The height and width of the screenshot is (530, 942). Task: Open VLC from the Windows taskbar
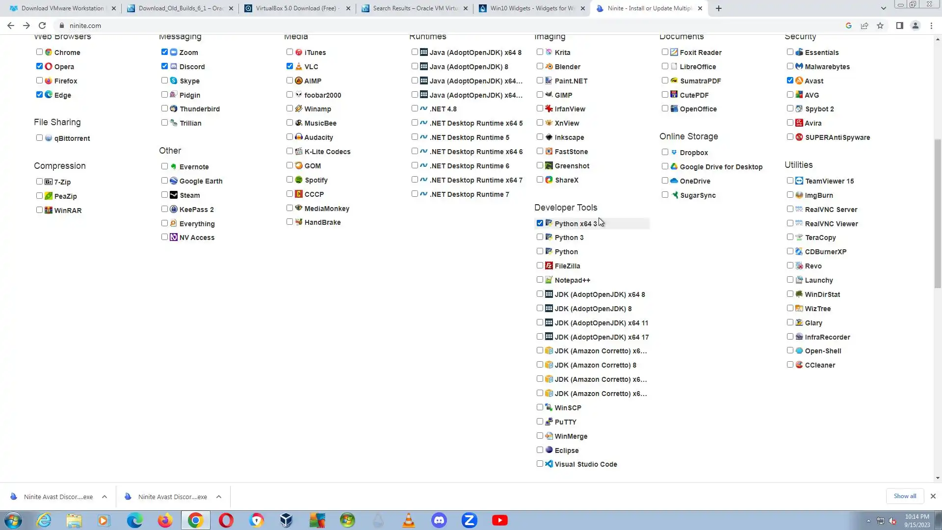(409, 520)
